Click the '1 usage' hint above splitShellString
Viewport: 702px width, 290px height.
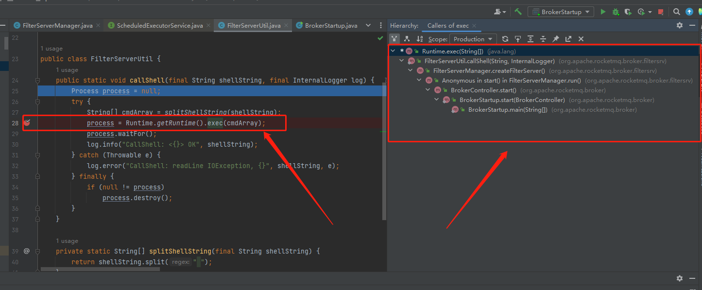click(x=67, y=241)
